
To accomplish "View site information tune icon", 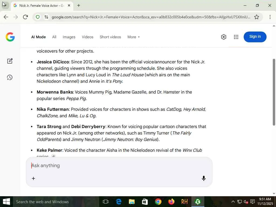I will coord(46,17).
